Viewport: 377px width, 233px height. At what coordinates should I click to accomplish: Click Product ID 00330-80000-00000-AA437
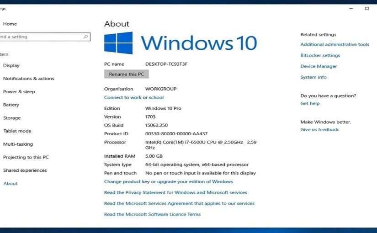click(x=176, y=134)
